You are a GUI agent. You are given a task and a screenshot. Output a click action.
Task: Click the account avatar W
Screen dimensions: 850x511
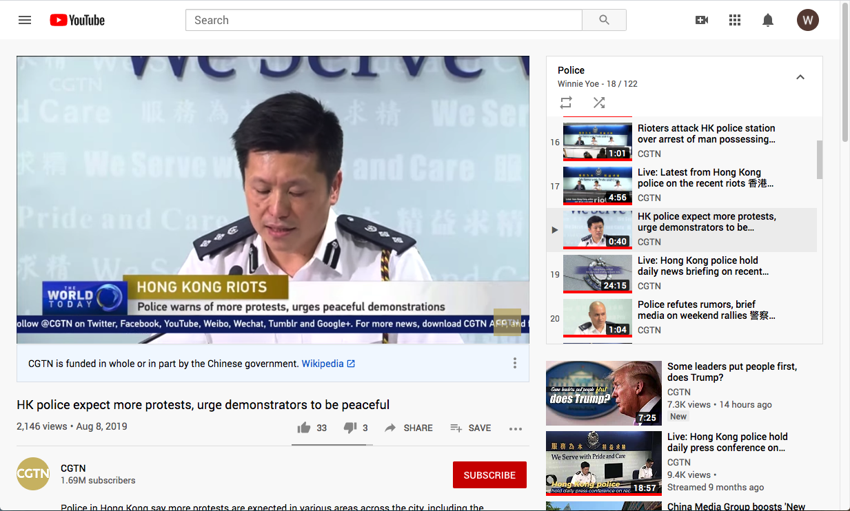point(808,20)
